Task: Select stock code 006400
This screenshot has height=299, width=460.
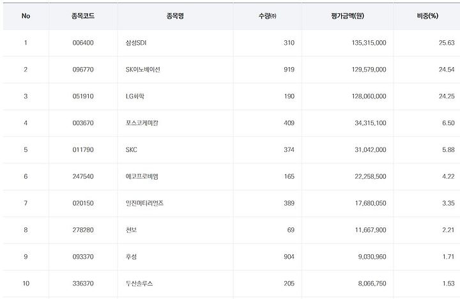Action: coord(83,43)
